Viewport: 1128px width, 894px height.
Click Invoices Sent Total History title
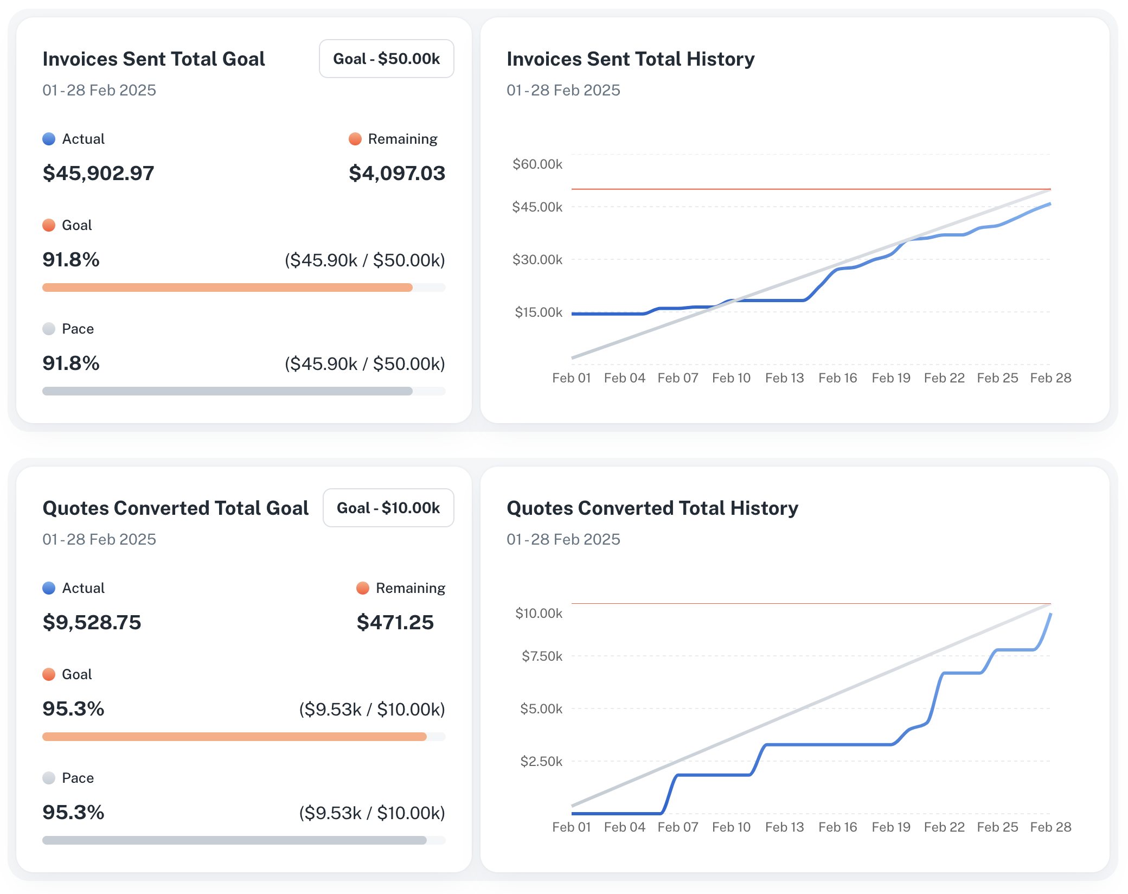pyautogui.click(x=630, y=59)
